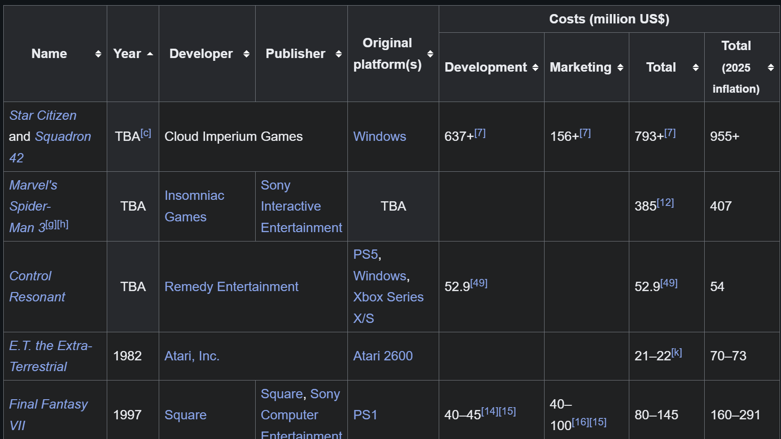Viewport: 781px width, 439px height.
Task: Open reference [49] in Development column
Action: (x=479, y=283)
